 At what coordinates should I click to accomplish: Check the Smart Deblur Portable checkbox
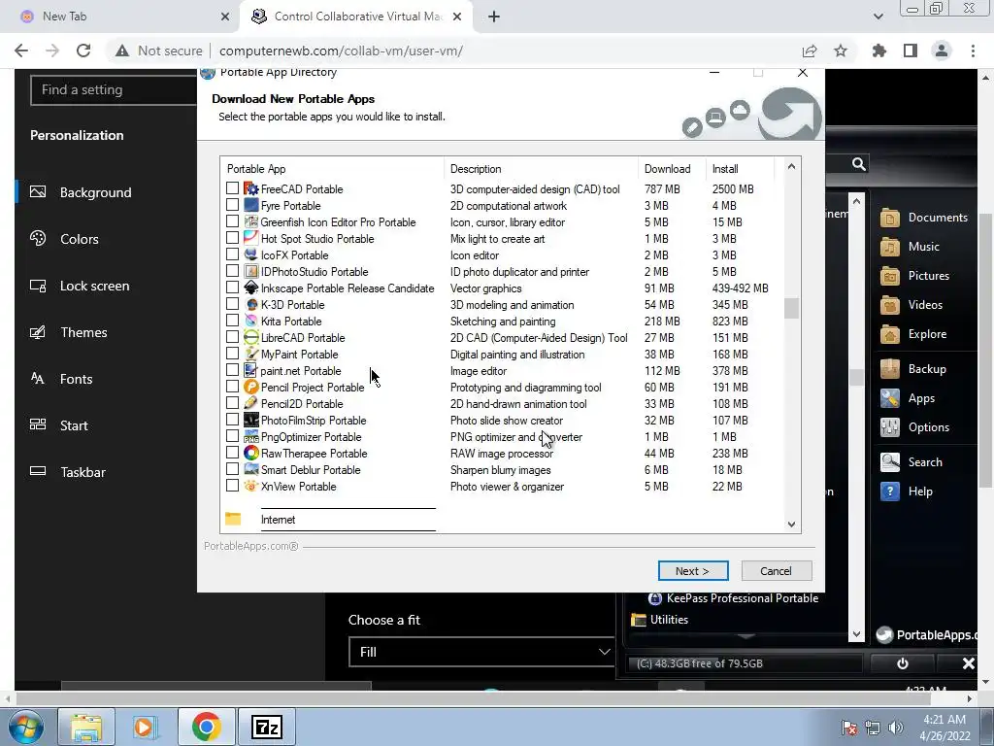pos(233,469)
